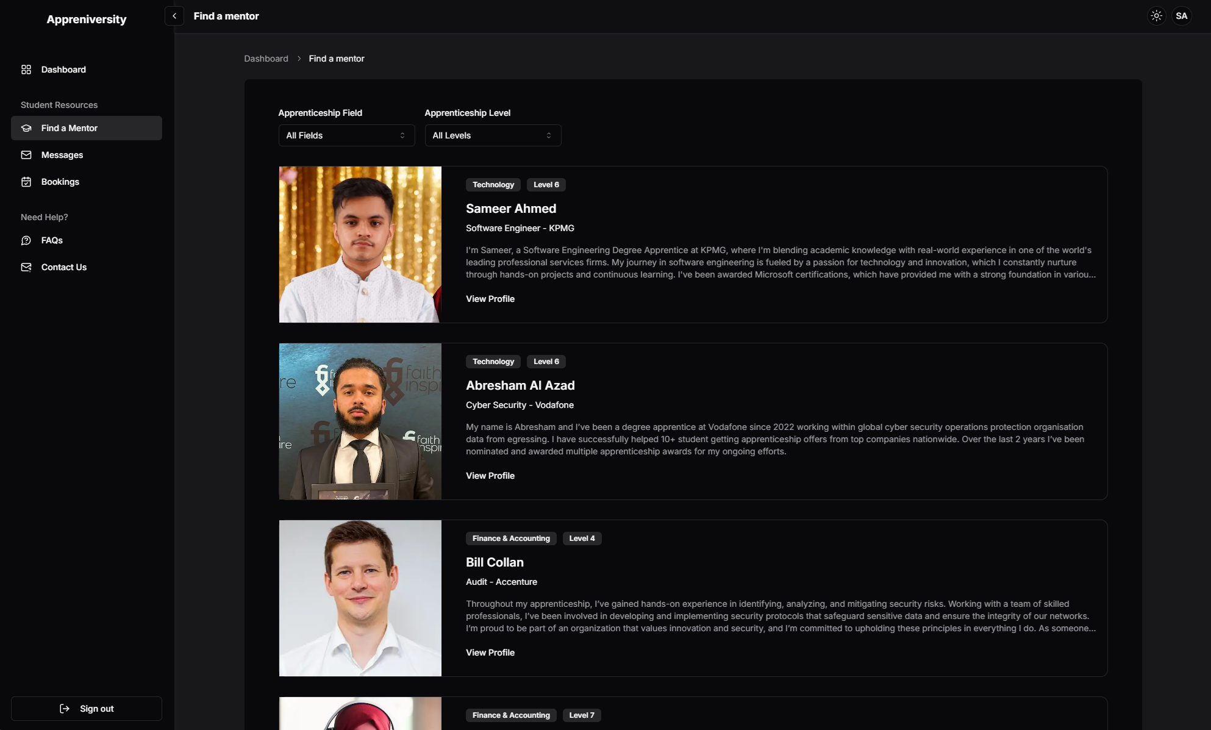
Task: Open the Apprenticeship Level dropdown
Action: pyautogui.click(x=493, y=135)
